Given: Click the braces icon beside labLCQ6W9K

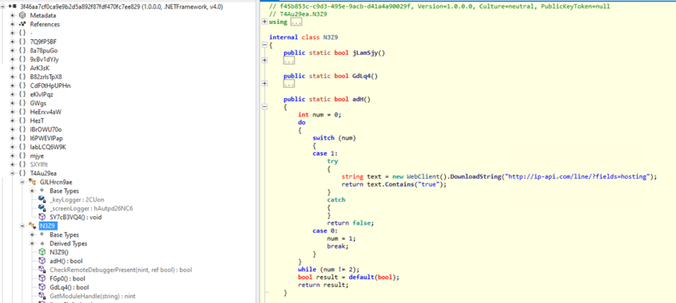Looking at the screenshot, I should pyautogui.click(x=22, y=148).
